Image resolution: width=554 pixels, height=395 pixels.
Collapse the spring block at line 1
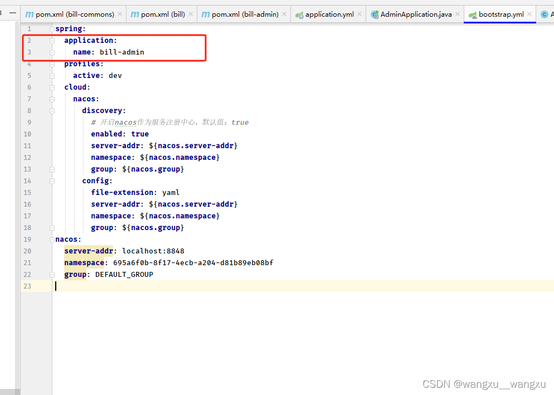click(x=52, y=29)
